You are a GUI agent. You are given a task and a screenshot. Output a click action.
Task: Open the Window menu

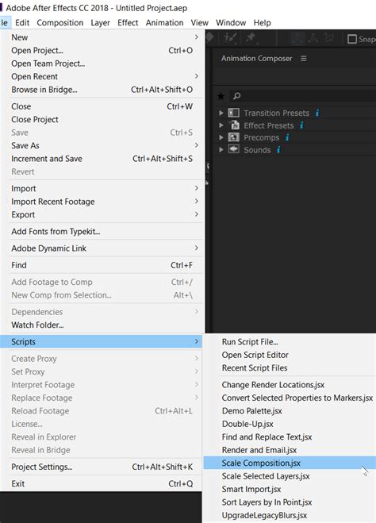(231, 23)
